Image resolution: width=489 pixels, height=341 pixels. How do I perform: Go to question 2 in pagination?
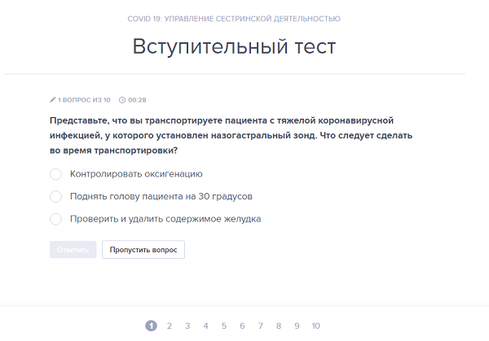coord(170,326)
